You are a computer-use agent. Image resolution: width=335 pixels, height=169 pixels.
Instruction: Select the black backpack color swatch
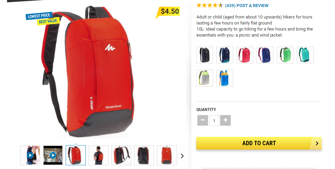point(205,55)
